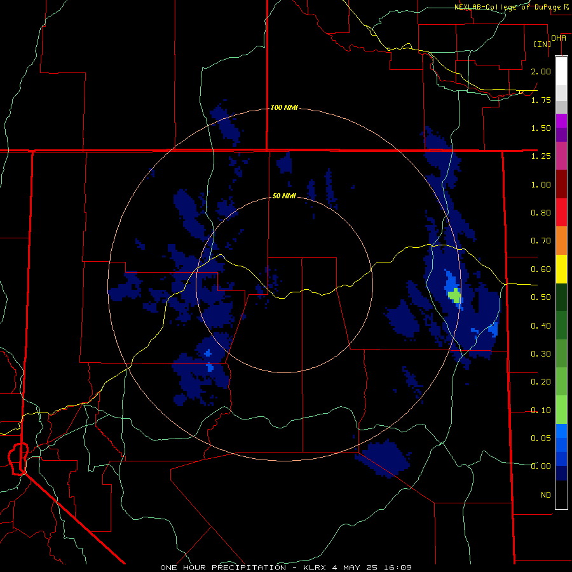Select the "0.40" legend value
This screenshot has height=572, width=572.
tap(541, 326)
